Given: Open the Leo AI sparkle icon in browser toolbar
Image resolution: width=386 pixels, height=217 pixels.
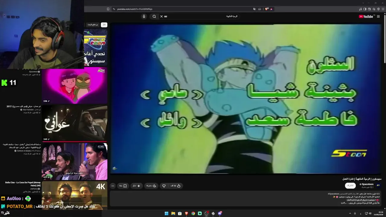Looking at the screenshot, I should coord(374,9).
